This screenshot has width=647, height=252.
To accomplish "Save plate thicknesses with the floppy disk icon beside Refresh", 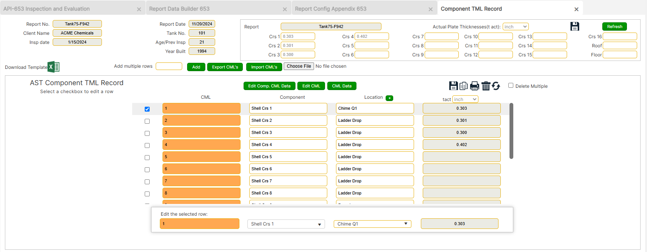I will (x=575, y=26).
